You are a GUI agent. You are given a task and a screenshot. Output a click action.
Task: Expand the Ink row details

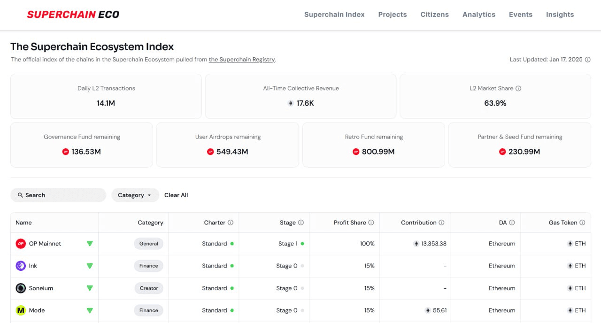click(x=90, y=266)
